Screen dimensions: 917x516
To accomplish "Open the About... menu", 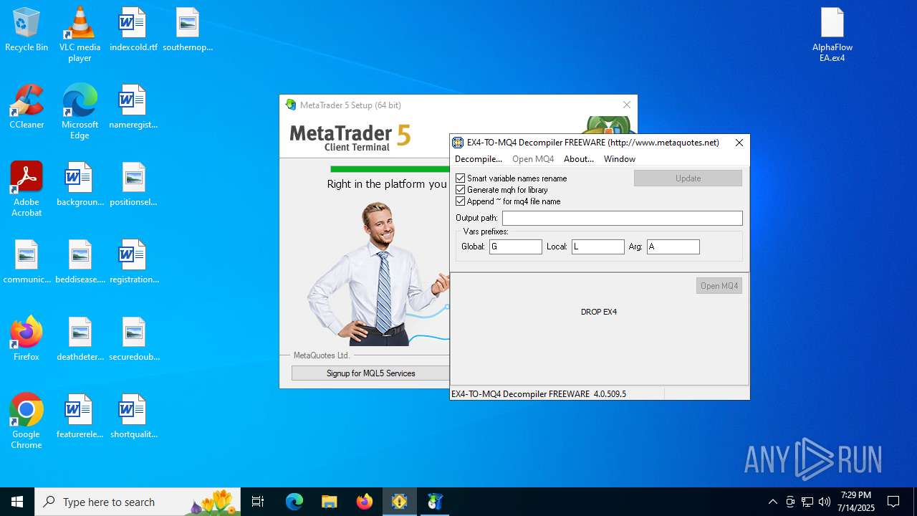I will [579, 159].
